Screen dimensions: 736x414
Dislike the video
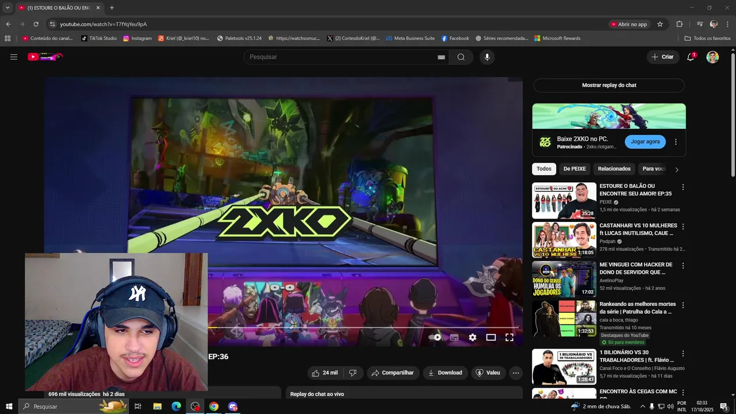(x=353, y=373)
